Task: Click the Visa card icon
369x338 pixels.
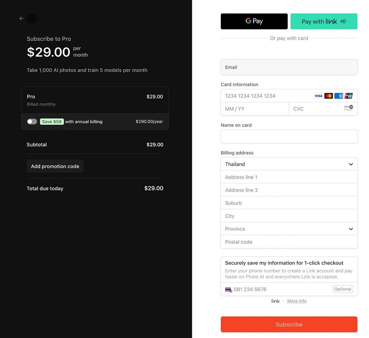Action: pos(318,96)
